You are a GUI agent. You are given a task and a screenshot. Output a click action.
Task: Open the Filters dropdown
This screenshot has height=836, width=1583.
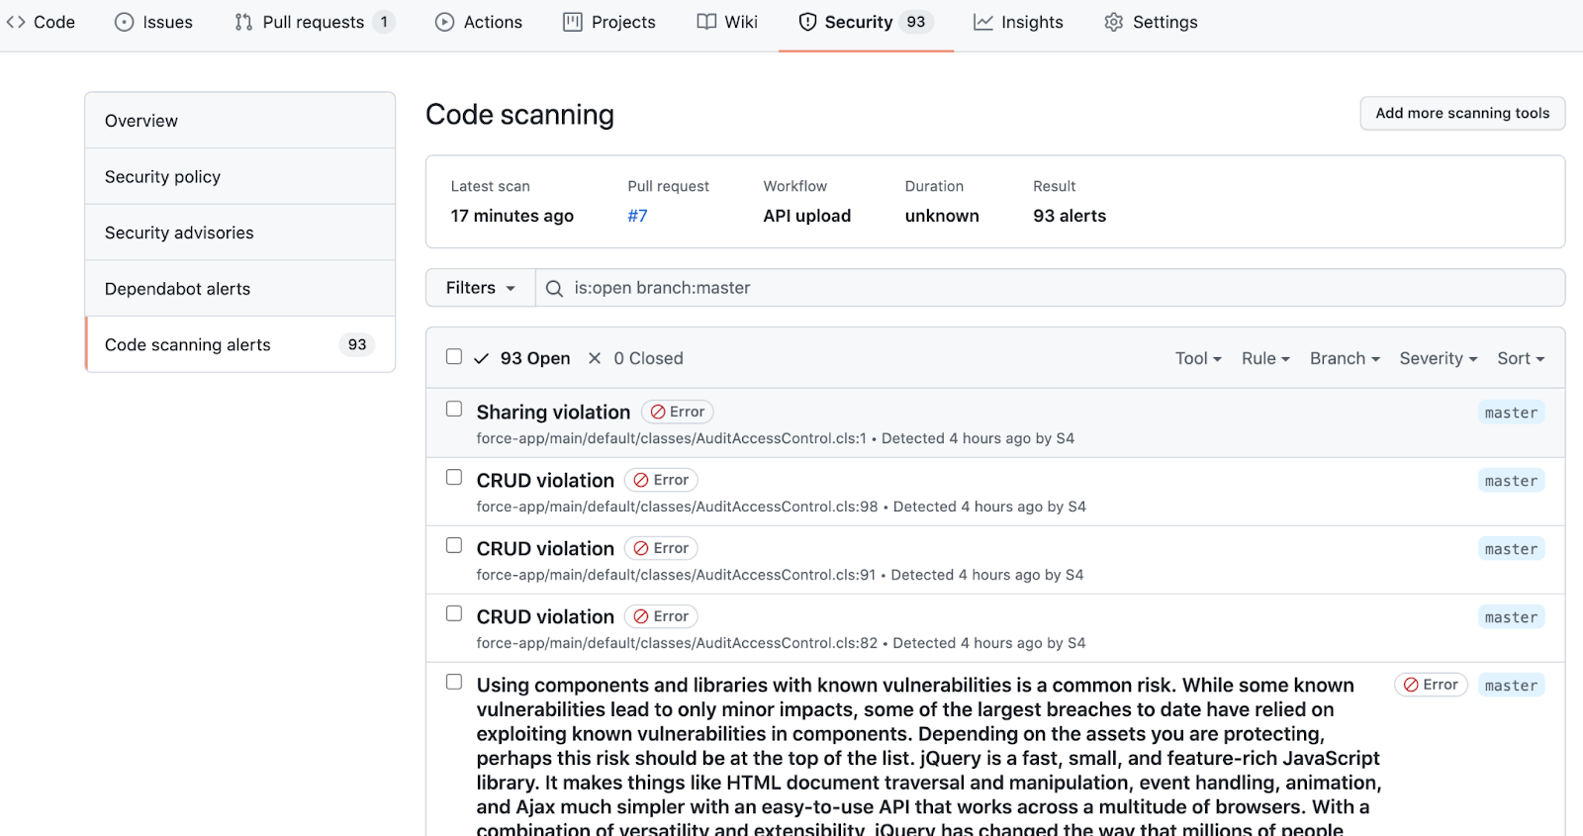click(x=481, y=288)
